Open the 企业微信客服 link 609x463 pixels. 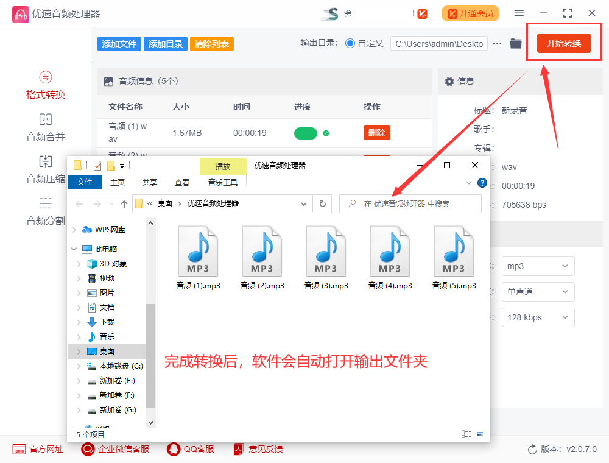pyautogui.click(x=115, y=450)
